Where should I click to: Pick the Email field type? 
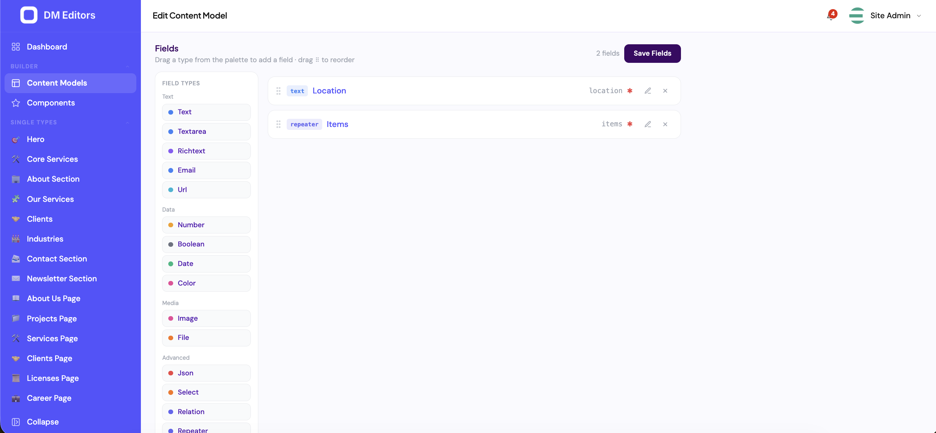pyautogui.click(x=206, y=171)
